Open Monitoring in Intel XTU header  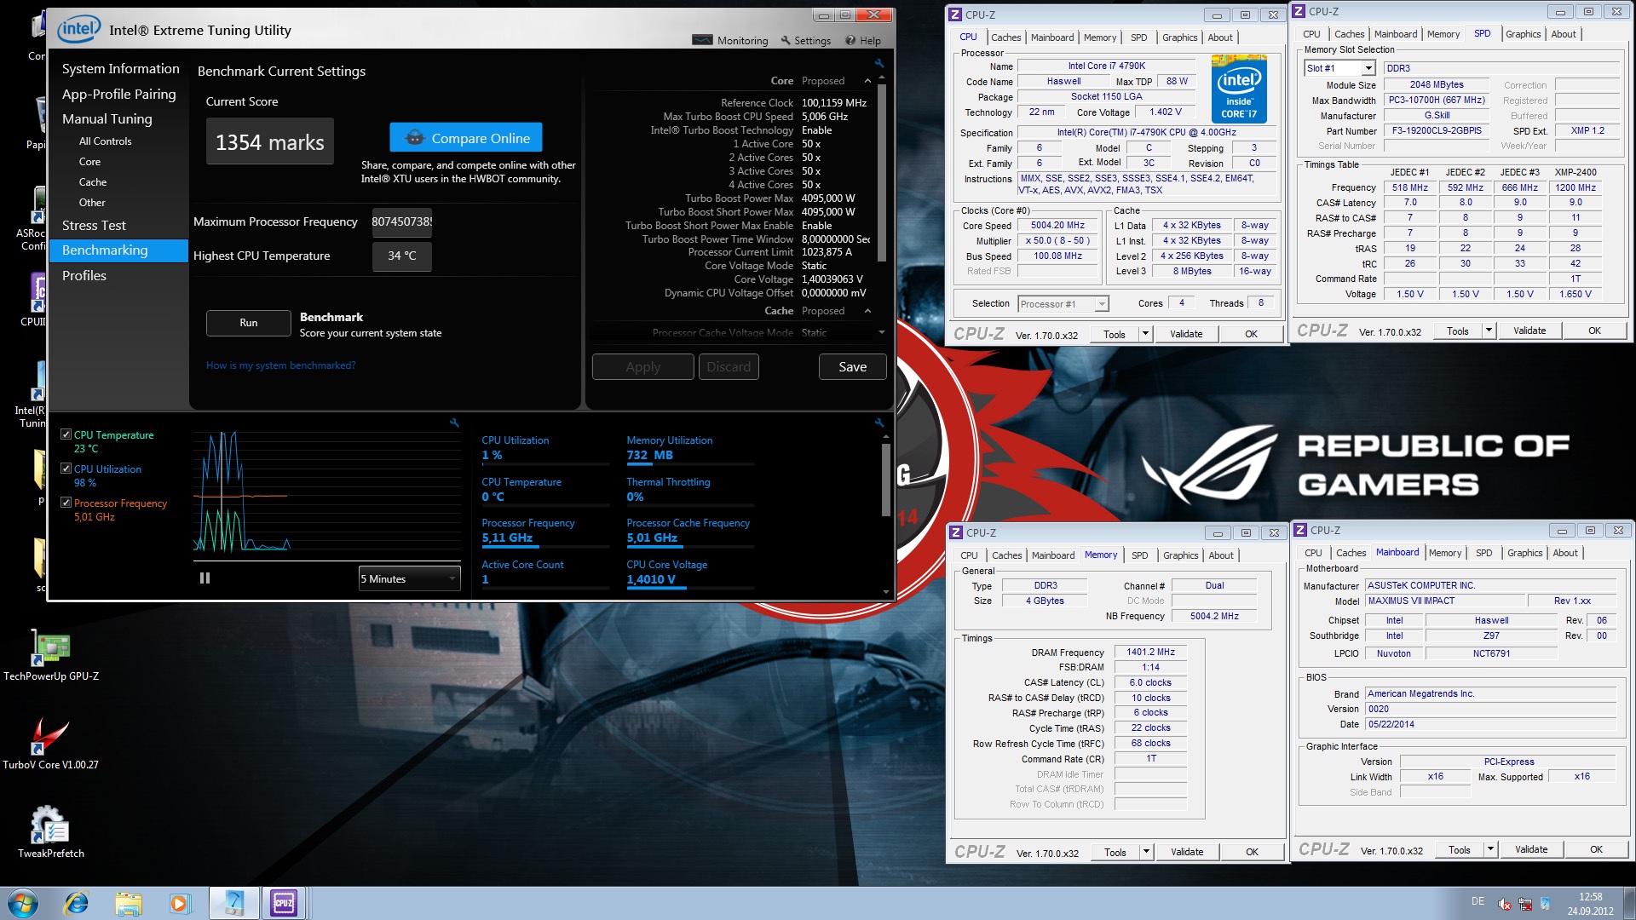coord(730,40)
